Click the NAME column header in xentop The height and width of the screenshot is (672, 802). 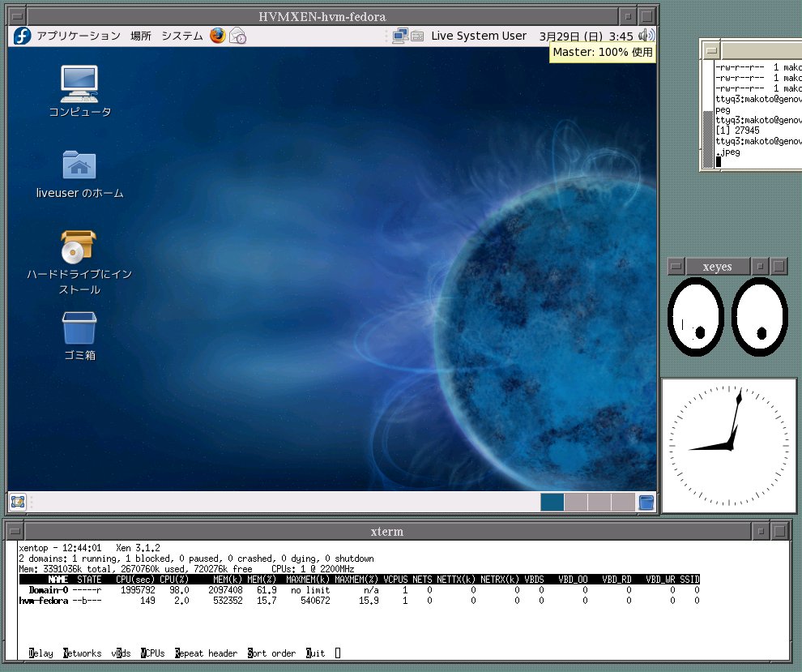pyautogui.click(x=58, y=580)
